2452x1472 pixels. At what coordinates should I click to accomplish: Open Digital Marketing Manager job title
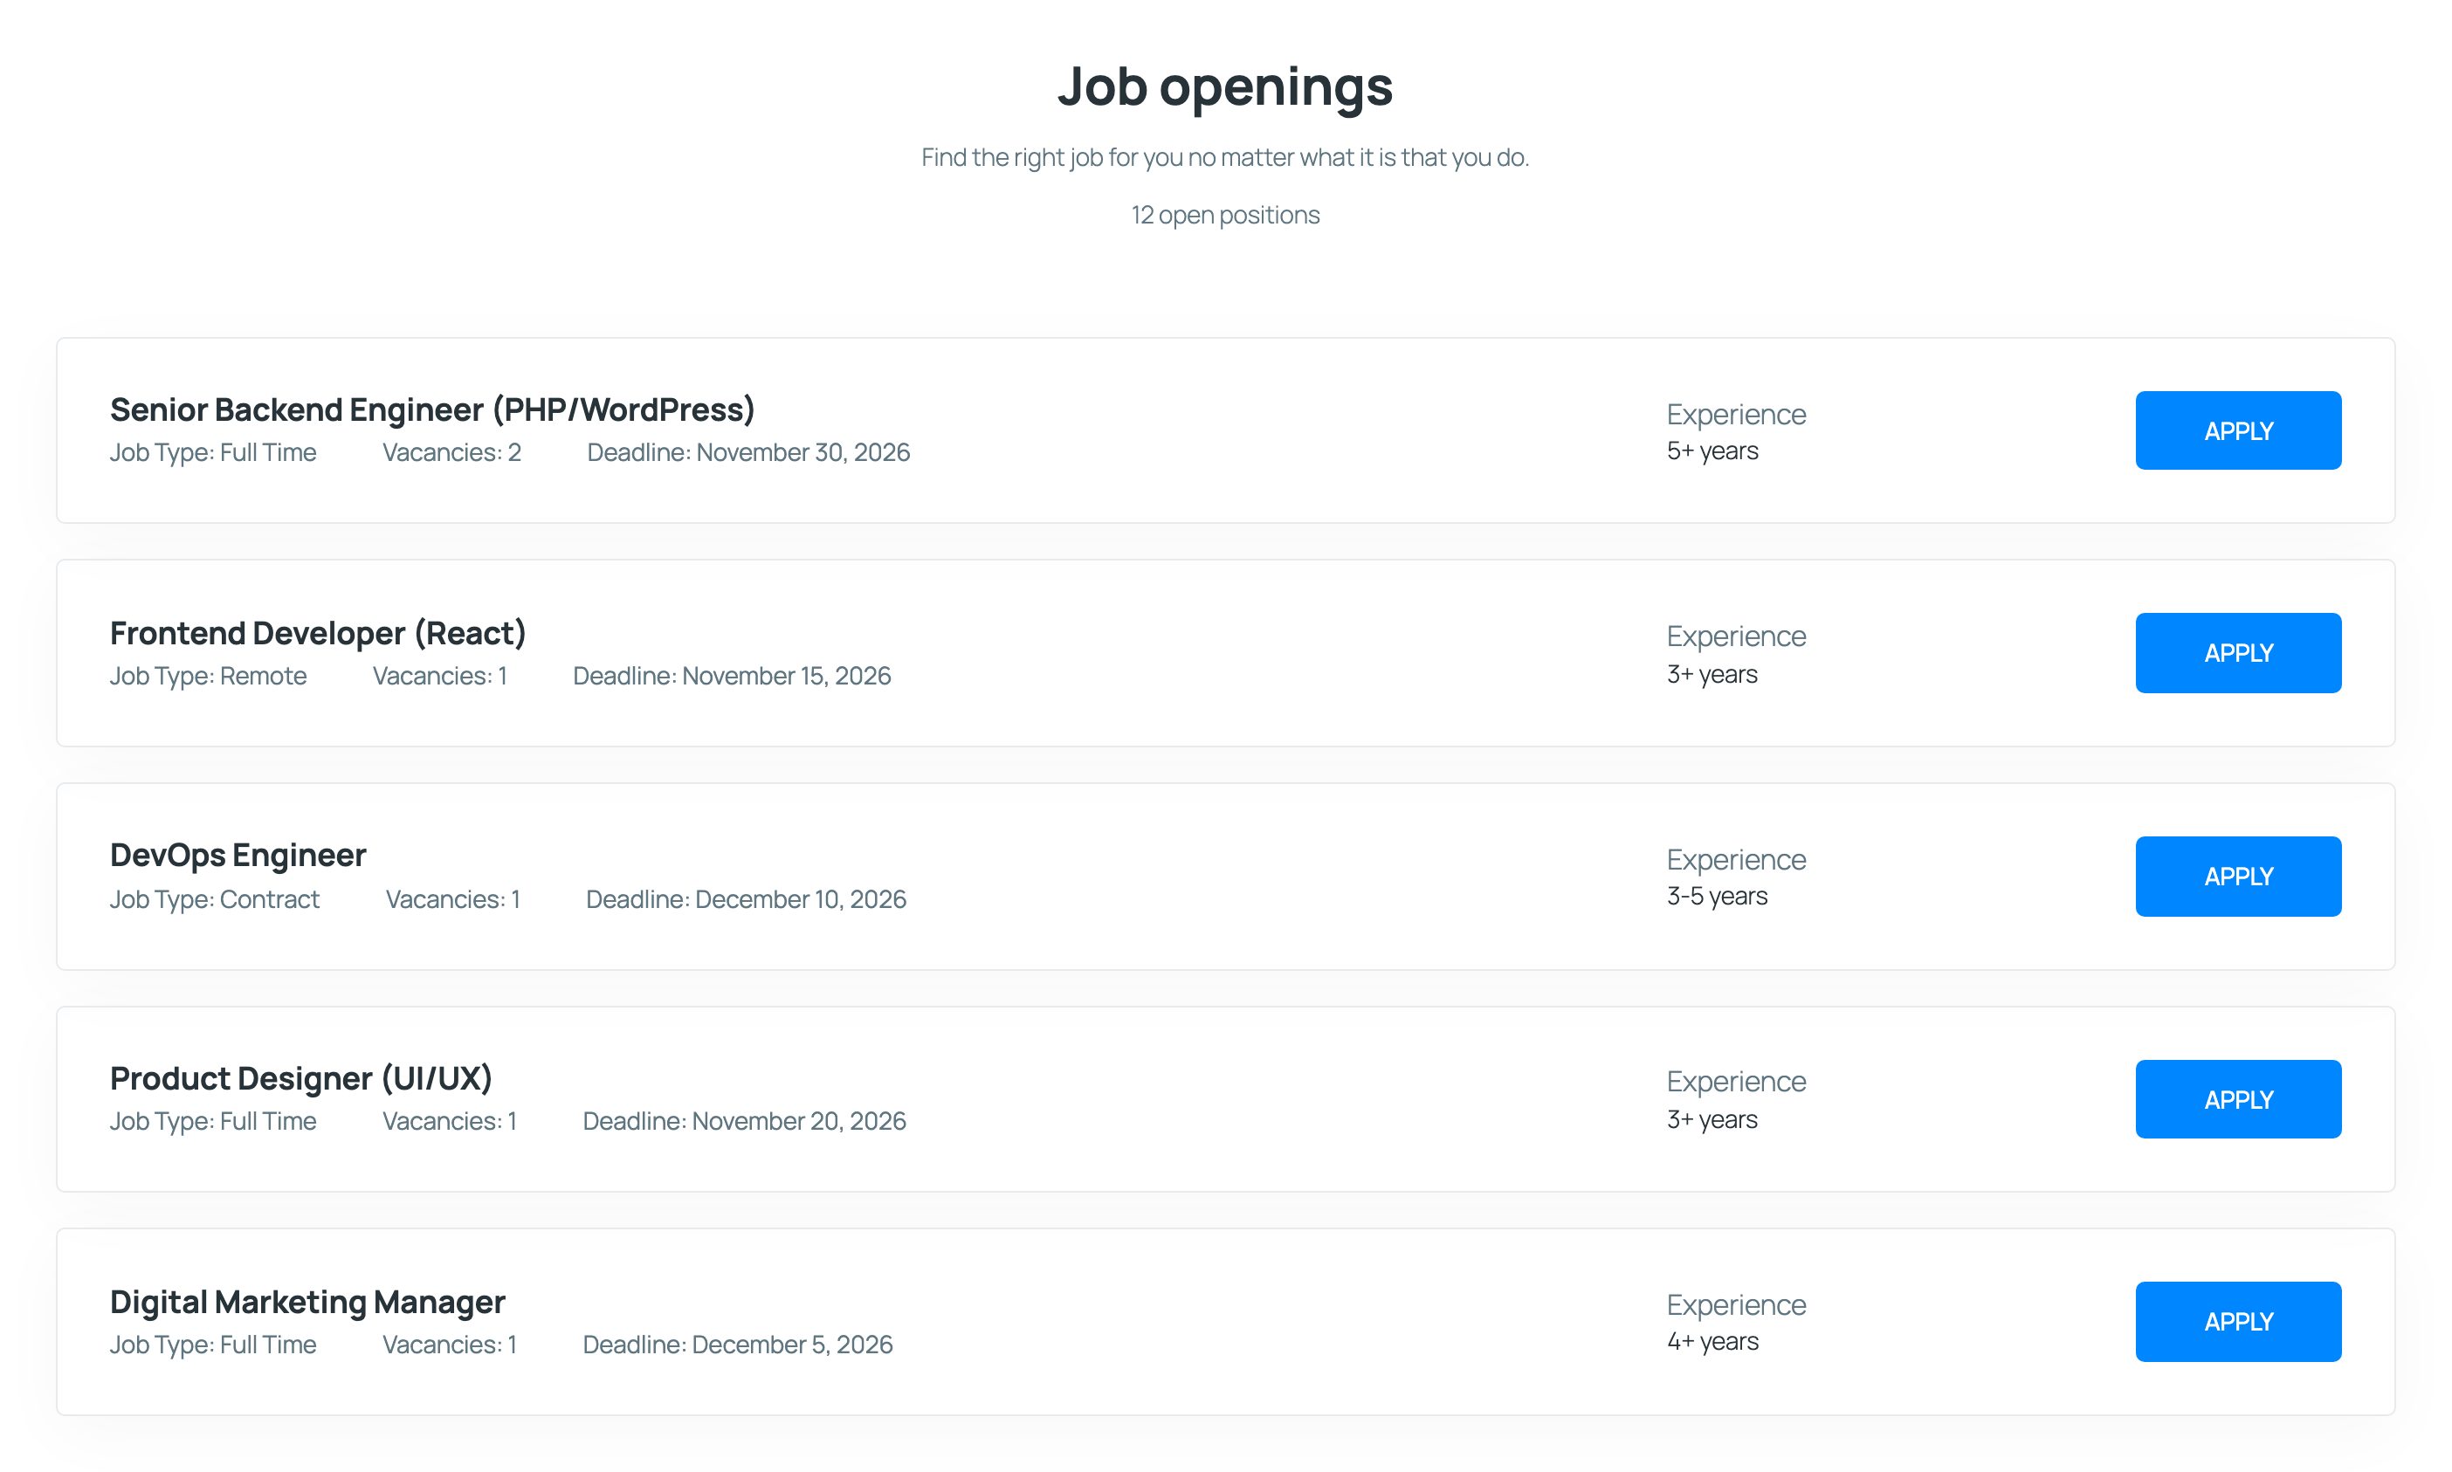pos(307,1302)
